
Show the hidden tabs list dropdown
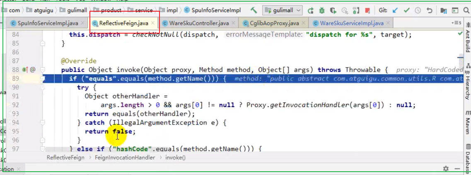(x=456, y=23)
